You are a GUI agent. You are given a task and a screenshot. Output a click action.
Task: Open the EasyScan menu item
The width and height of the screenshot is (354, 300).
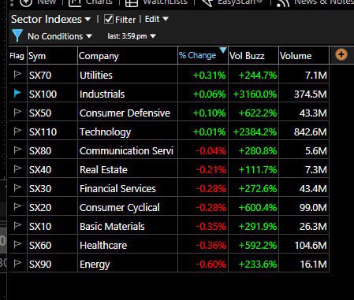tap(232, 2)
